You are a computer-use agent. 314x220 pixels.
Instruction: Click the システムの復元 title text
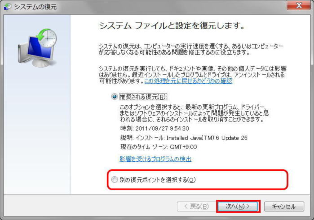tap(35, 7)
